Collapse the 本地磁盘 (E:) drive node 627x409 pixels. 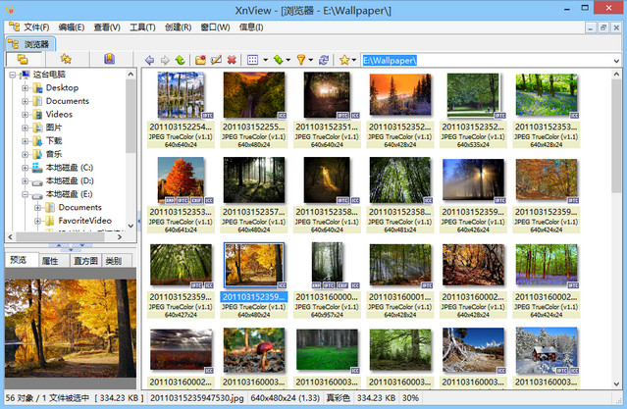click(x=26, y=194)
